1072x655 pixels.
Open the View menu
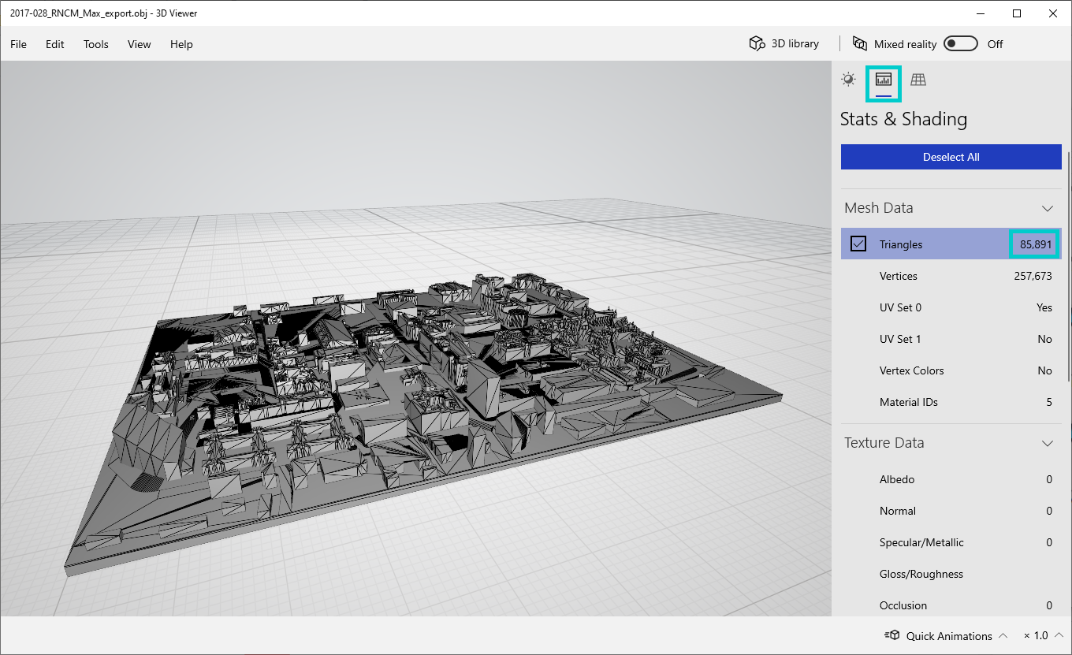[139, 44]
